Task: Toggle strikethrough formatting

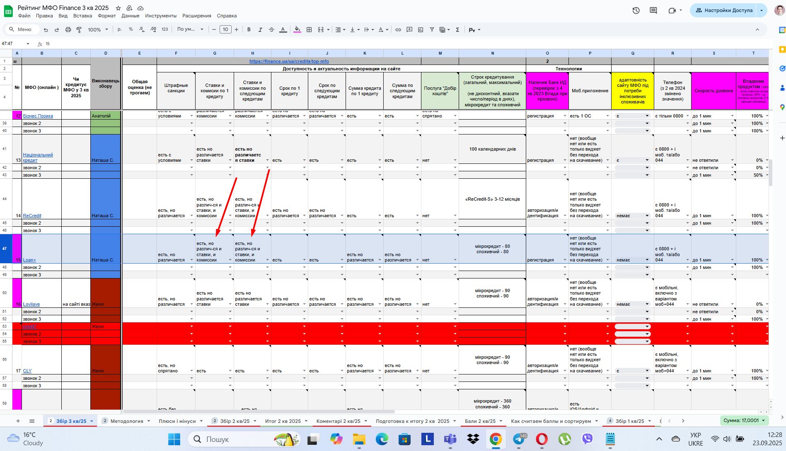Action: [x=271, y=30]
